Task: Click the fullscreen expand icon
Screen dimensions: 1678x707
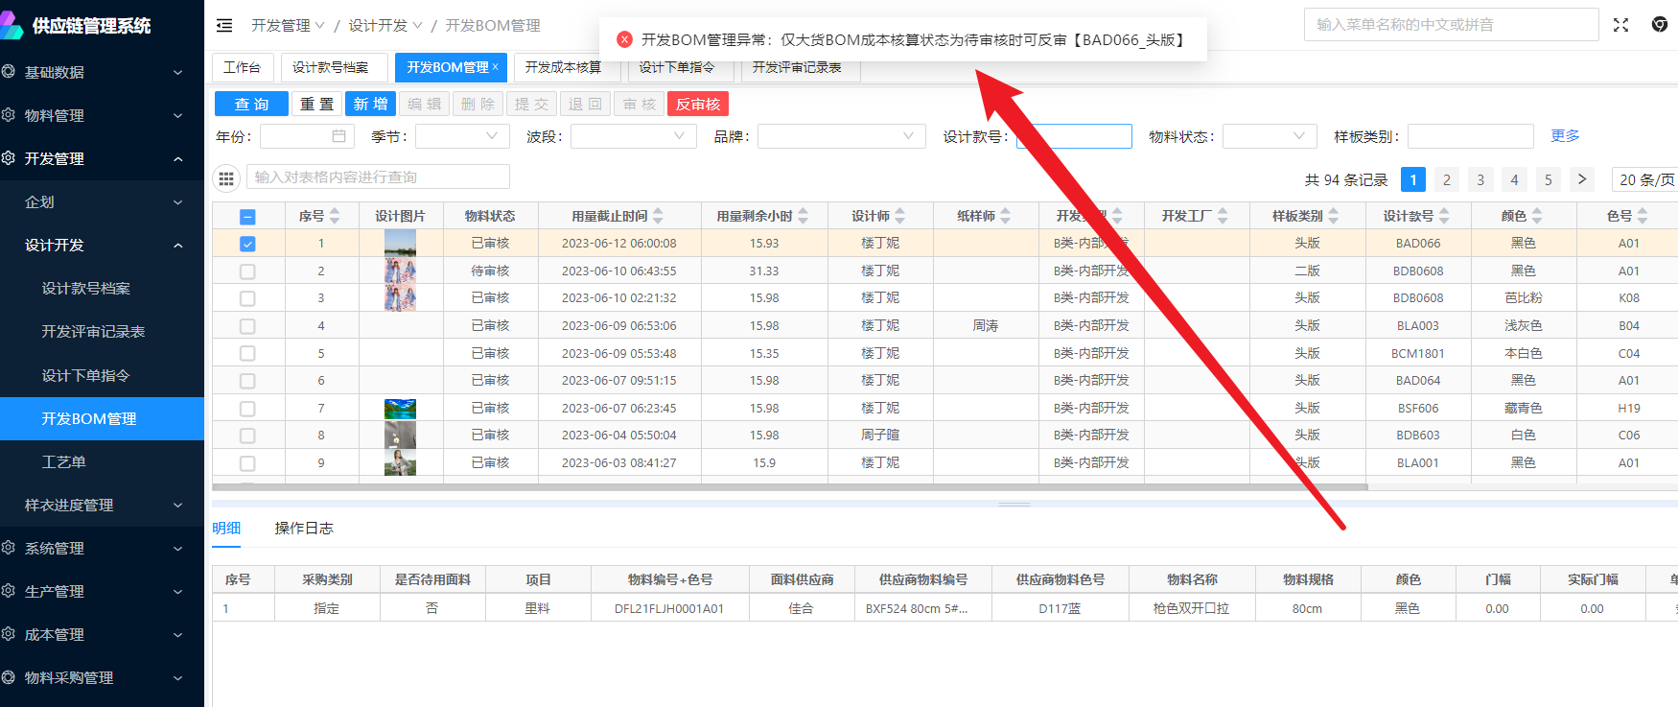Action: pyautogui.click(x=1620, y=25)
